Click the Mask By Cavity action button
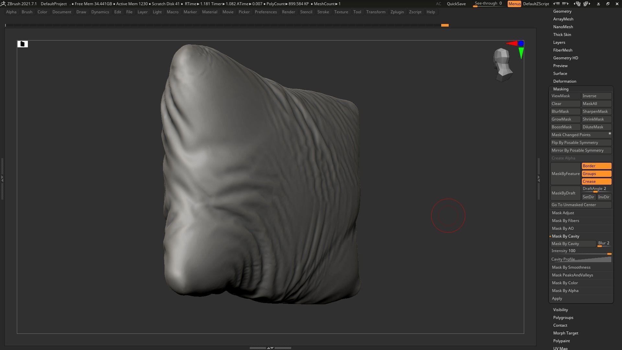This screenshot has width=622, height=350. (x=573, y=244)
